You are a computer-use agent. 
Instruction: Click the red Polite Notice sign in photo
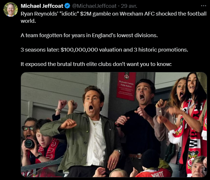[126, 86]
